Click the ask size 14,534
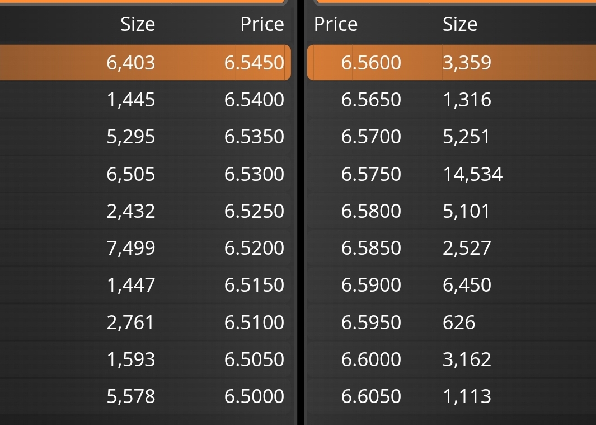 point(473,174)
